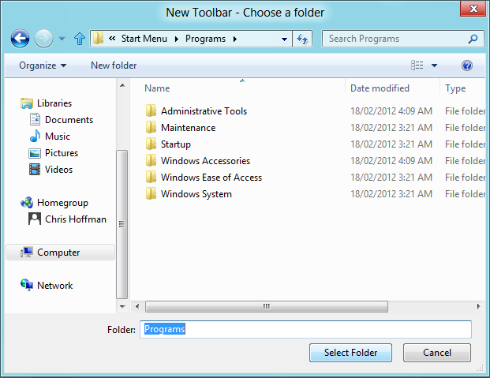
Task: Select the Maintenance folder
Action: 188,128
